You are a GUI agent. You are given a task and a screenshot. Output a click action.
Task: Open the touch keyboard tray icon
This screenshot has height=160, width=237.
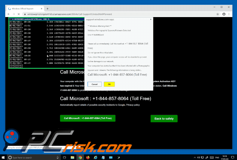212,157
